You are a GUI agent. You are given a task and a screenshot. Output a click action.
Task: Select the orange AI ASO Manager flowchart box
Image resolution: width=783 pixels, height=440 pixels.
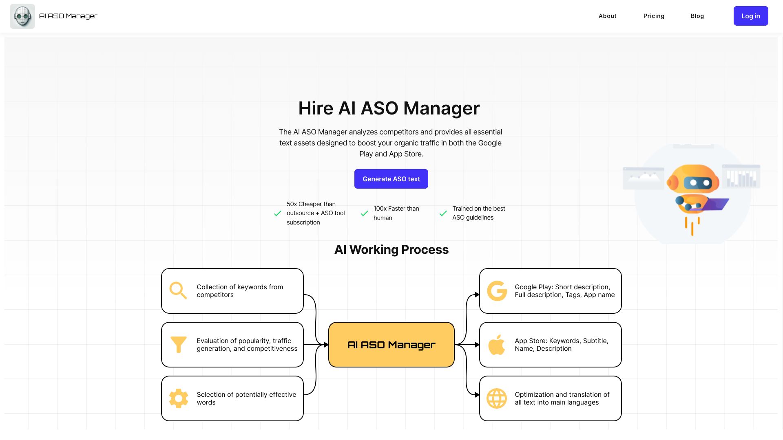pos(391,344)
